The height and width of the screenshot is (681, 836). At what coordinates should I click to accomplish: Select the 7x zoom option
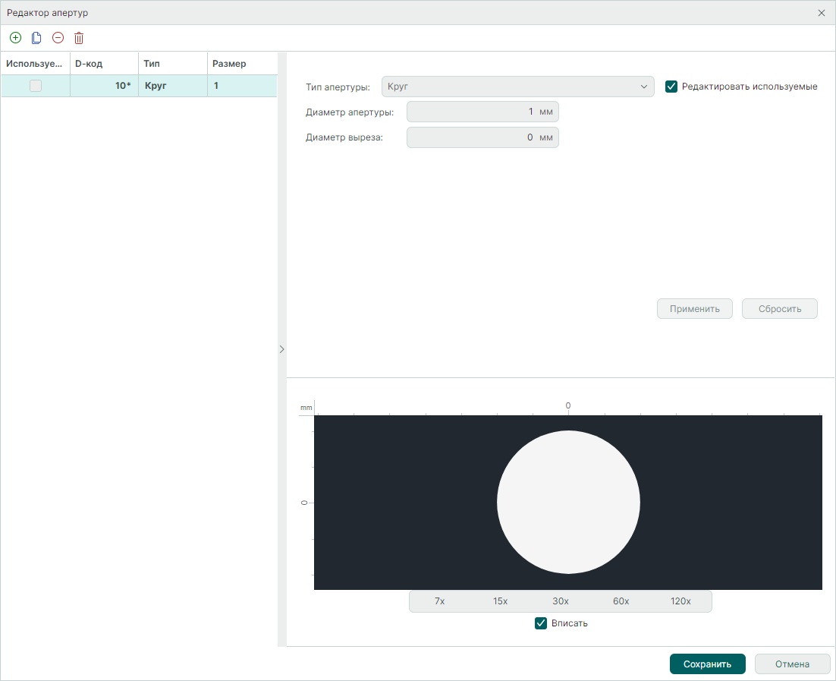pos(439,601)
